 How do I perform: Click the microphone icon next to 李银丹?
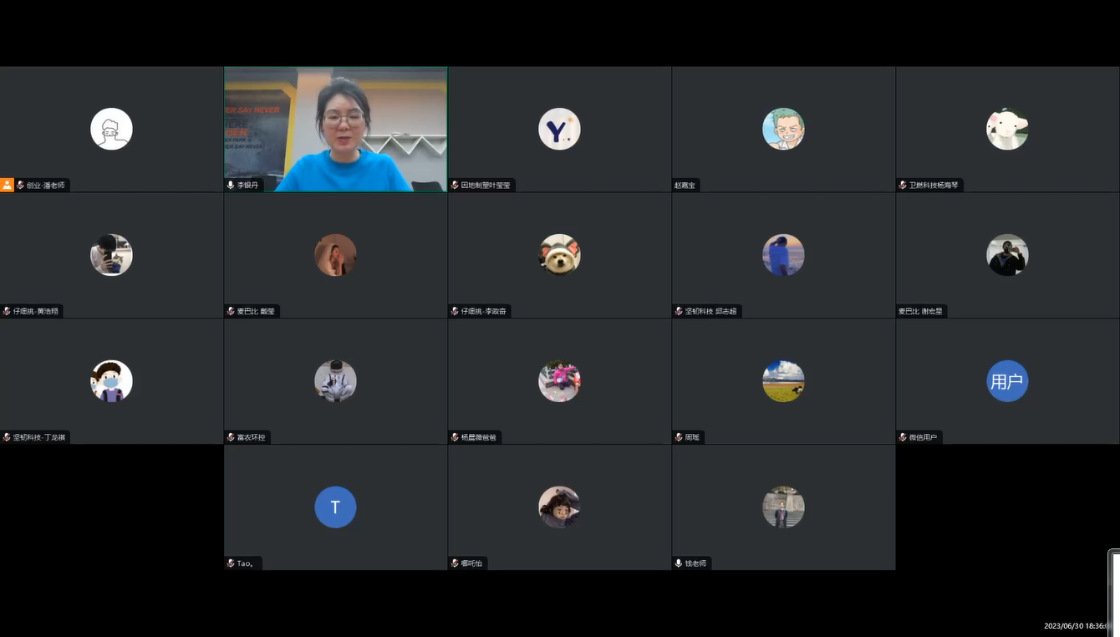pyautogui.click(x=231, y=185)
